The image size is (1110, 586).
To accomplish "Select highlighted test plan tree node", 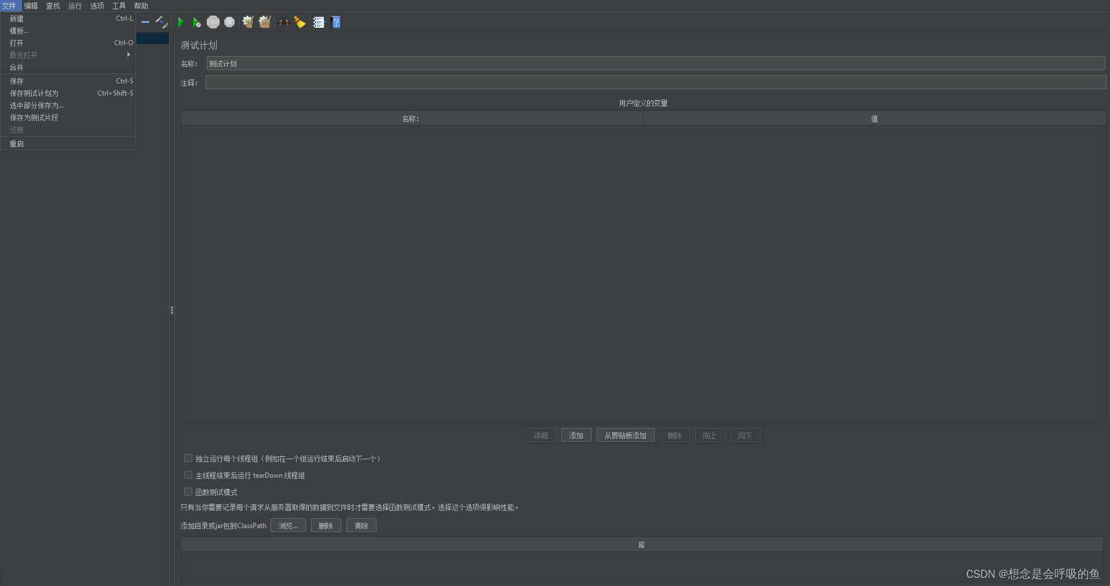I will tap(153, 38).
